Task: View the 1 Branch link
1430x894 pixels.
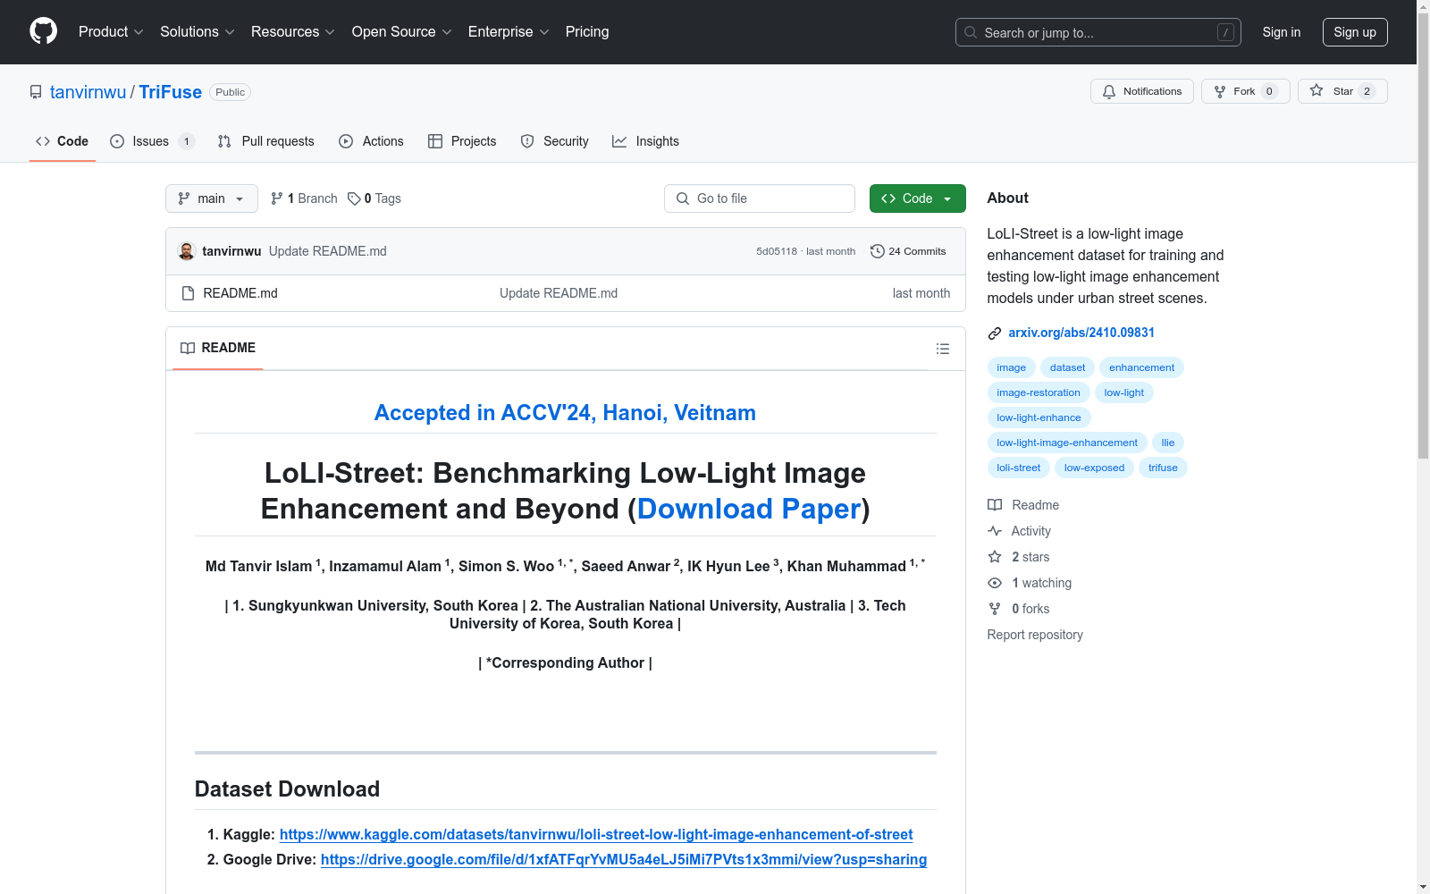Action: click(304, 198)
